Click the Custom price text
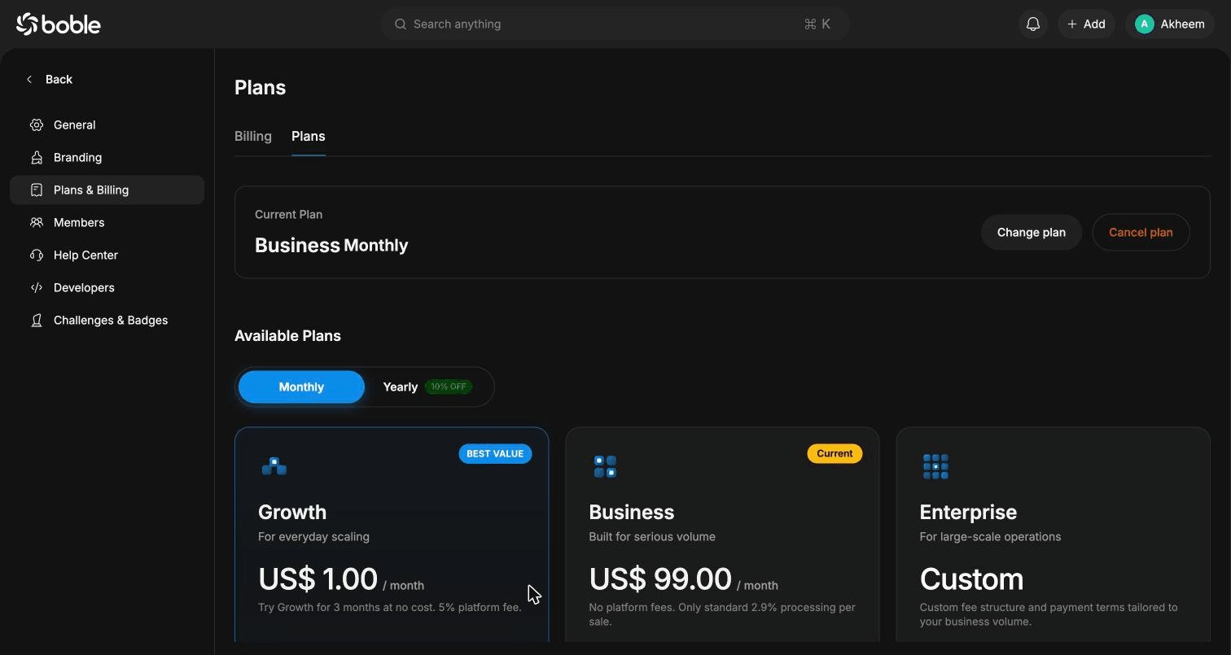Viewport: 1231px width, 655px height. click(x=971, y=579)
